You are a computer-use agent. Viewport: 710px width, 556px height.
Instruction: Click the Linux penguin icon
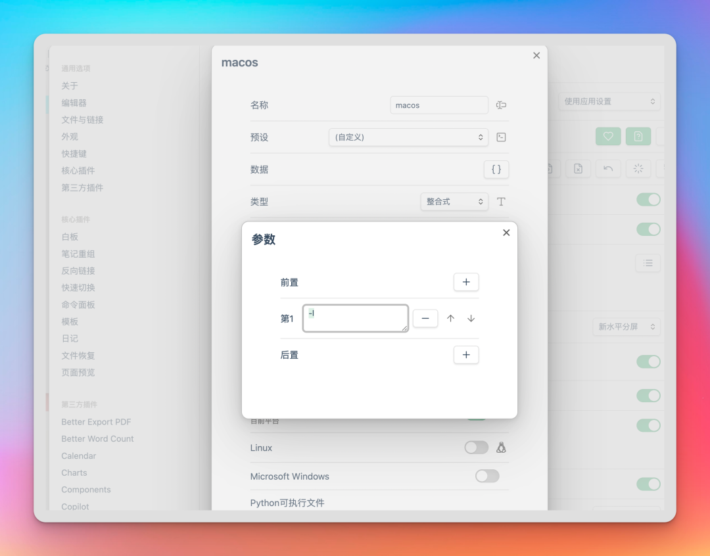coord(501,448)
